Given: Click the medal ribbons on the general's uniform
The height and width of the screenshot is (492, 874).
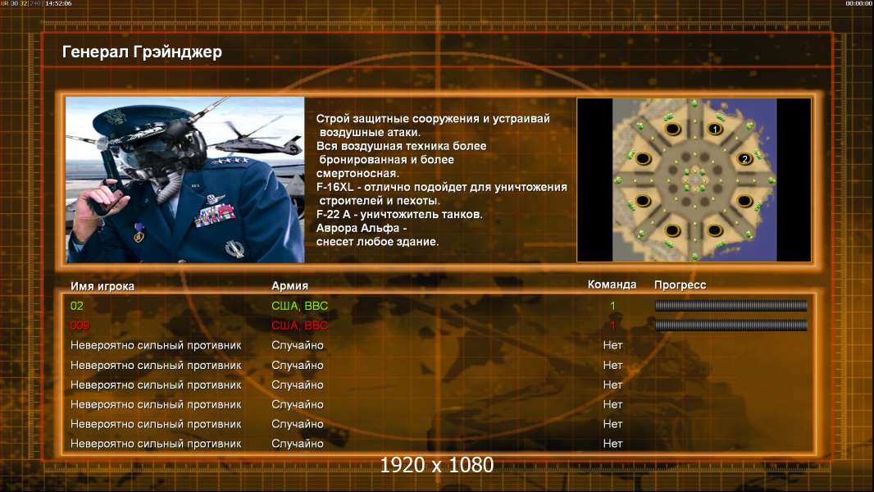Looking at the screenshot, I should click(x=215, y=215).
